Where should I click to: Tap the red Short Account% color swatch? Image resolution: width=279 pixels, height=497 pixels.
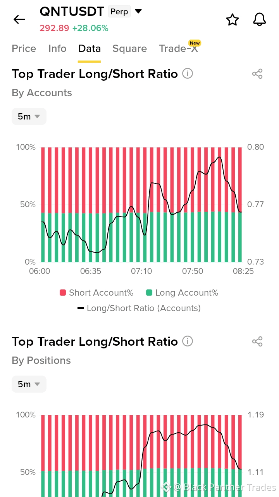(x=62, y=293)
